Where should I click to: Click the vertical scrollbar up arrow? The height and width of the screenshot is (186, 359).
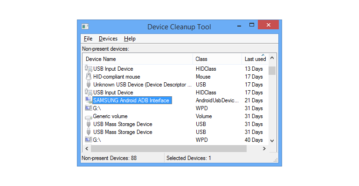tap(272, 58)
